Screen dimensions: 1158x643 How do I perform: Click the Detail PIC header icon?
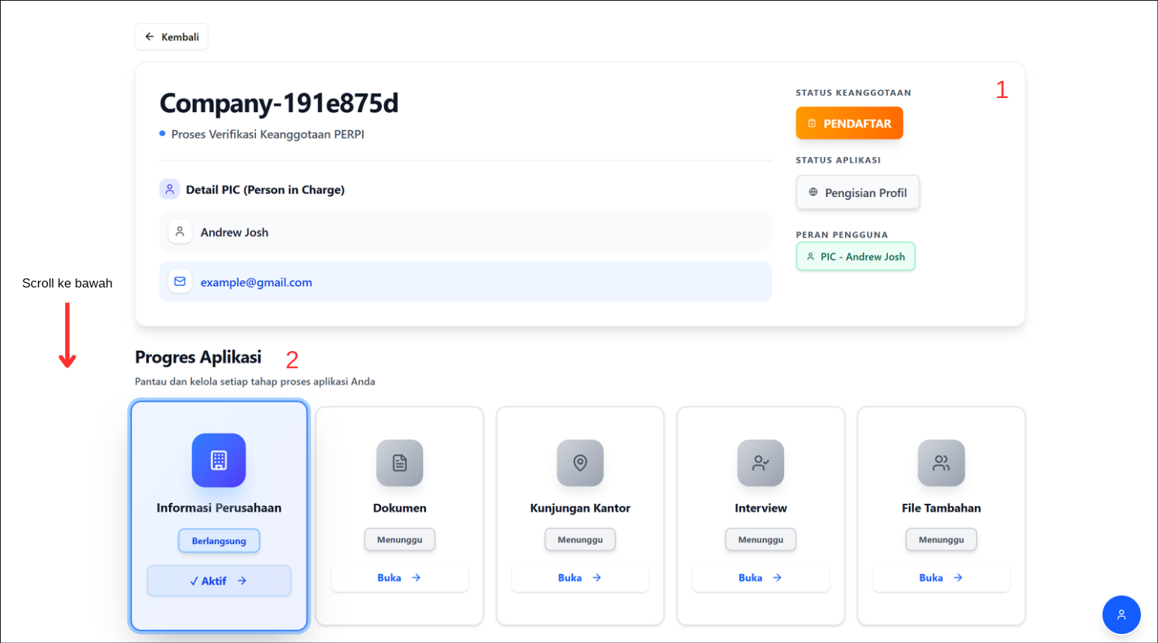point(169,189)
